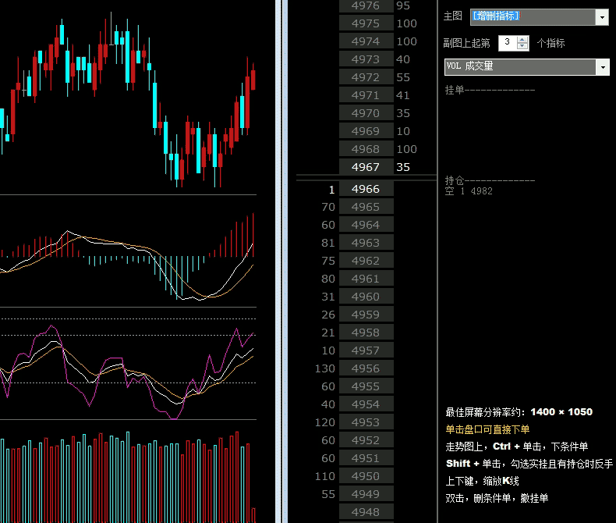Select the [增删指标] combo box field
This screenshot has height=523, width=616.
[533, 17]
